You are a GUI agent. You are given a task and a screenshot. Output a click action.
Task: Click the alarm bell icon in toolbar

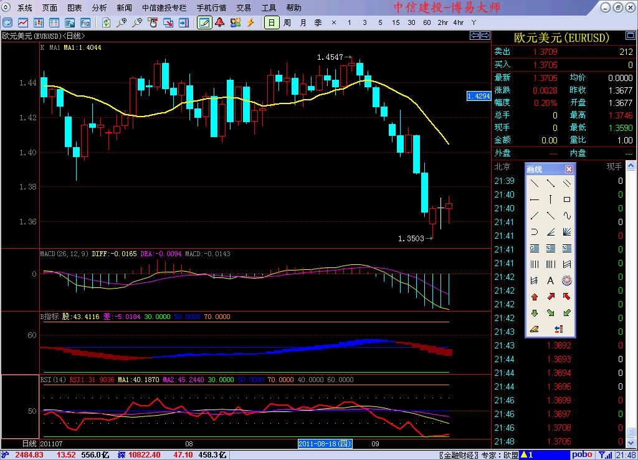219,22
